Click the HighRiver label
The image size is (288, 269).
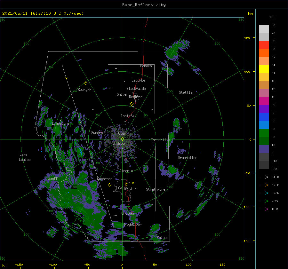(x=133, y=225)
